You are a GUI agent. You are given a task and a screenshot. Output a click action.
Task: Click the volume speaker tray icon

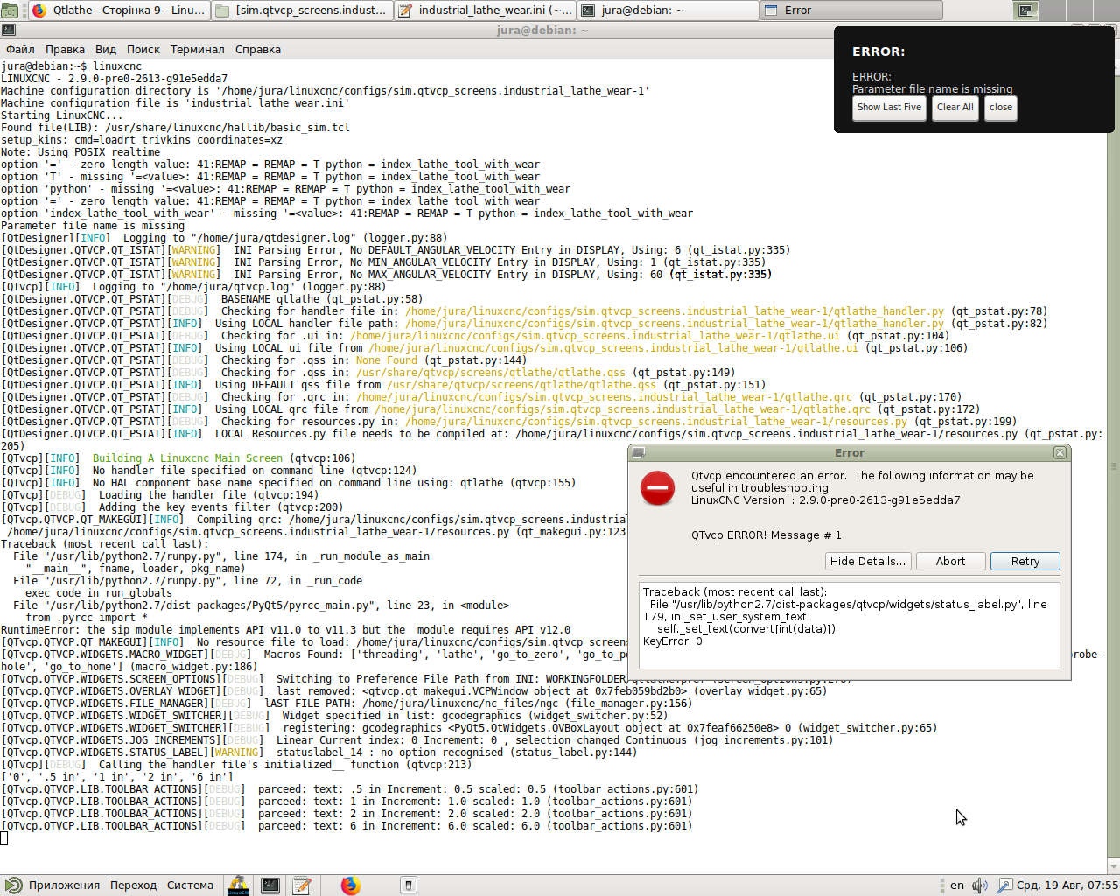click(980, 885)
